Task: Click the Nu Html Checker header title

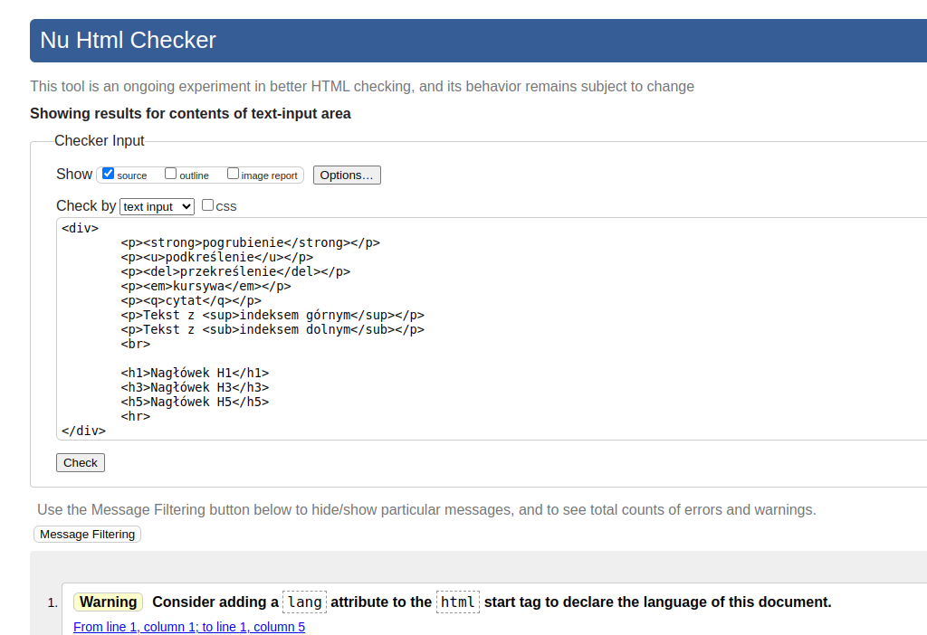Action: click(129, 41)
